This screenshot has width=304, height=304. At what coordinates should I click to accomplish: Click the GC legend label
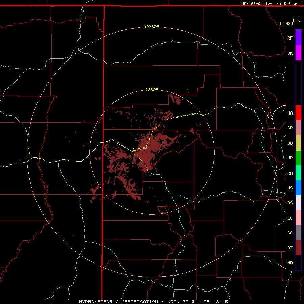[290, 233]
